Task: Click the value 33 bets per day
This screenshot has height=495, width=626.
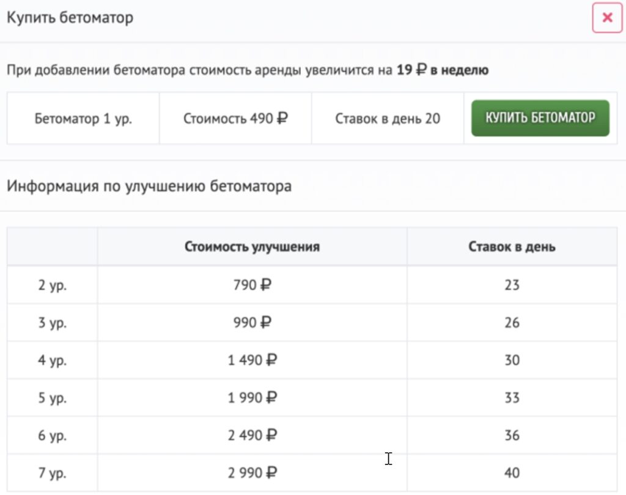Action: 512,398
